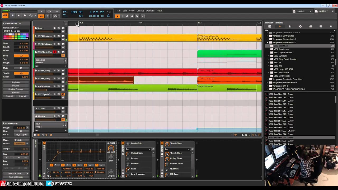The height and width of the screenshot is (190, 338).
Task: Mute the Master track
Action: (63, 116)
